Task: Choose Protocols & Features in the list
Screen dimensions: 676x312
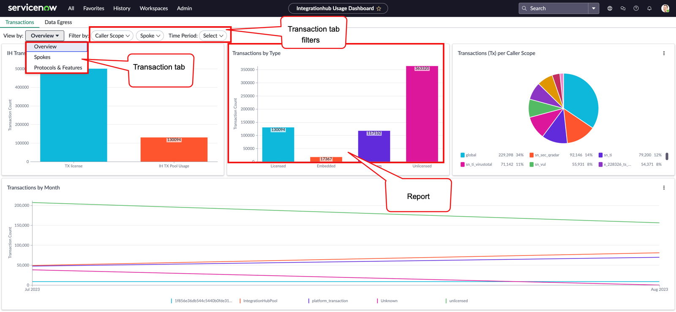Action: 57,68
